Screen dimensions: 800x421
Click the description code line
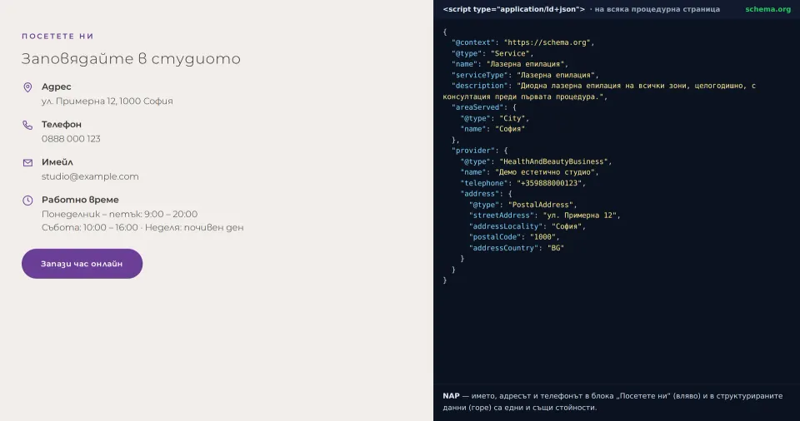click(599, 91)
